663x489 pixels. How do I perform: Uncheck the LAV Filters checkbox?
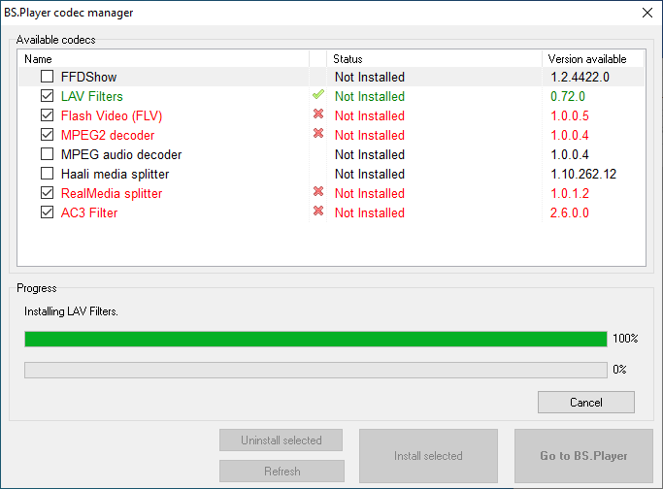coord(47,96)
